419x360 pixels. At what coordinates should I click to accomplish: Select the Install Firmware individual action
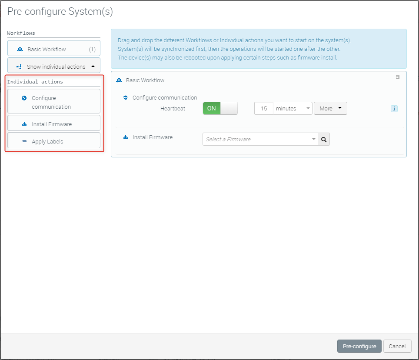click(x=54, y=124)
